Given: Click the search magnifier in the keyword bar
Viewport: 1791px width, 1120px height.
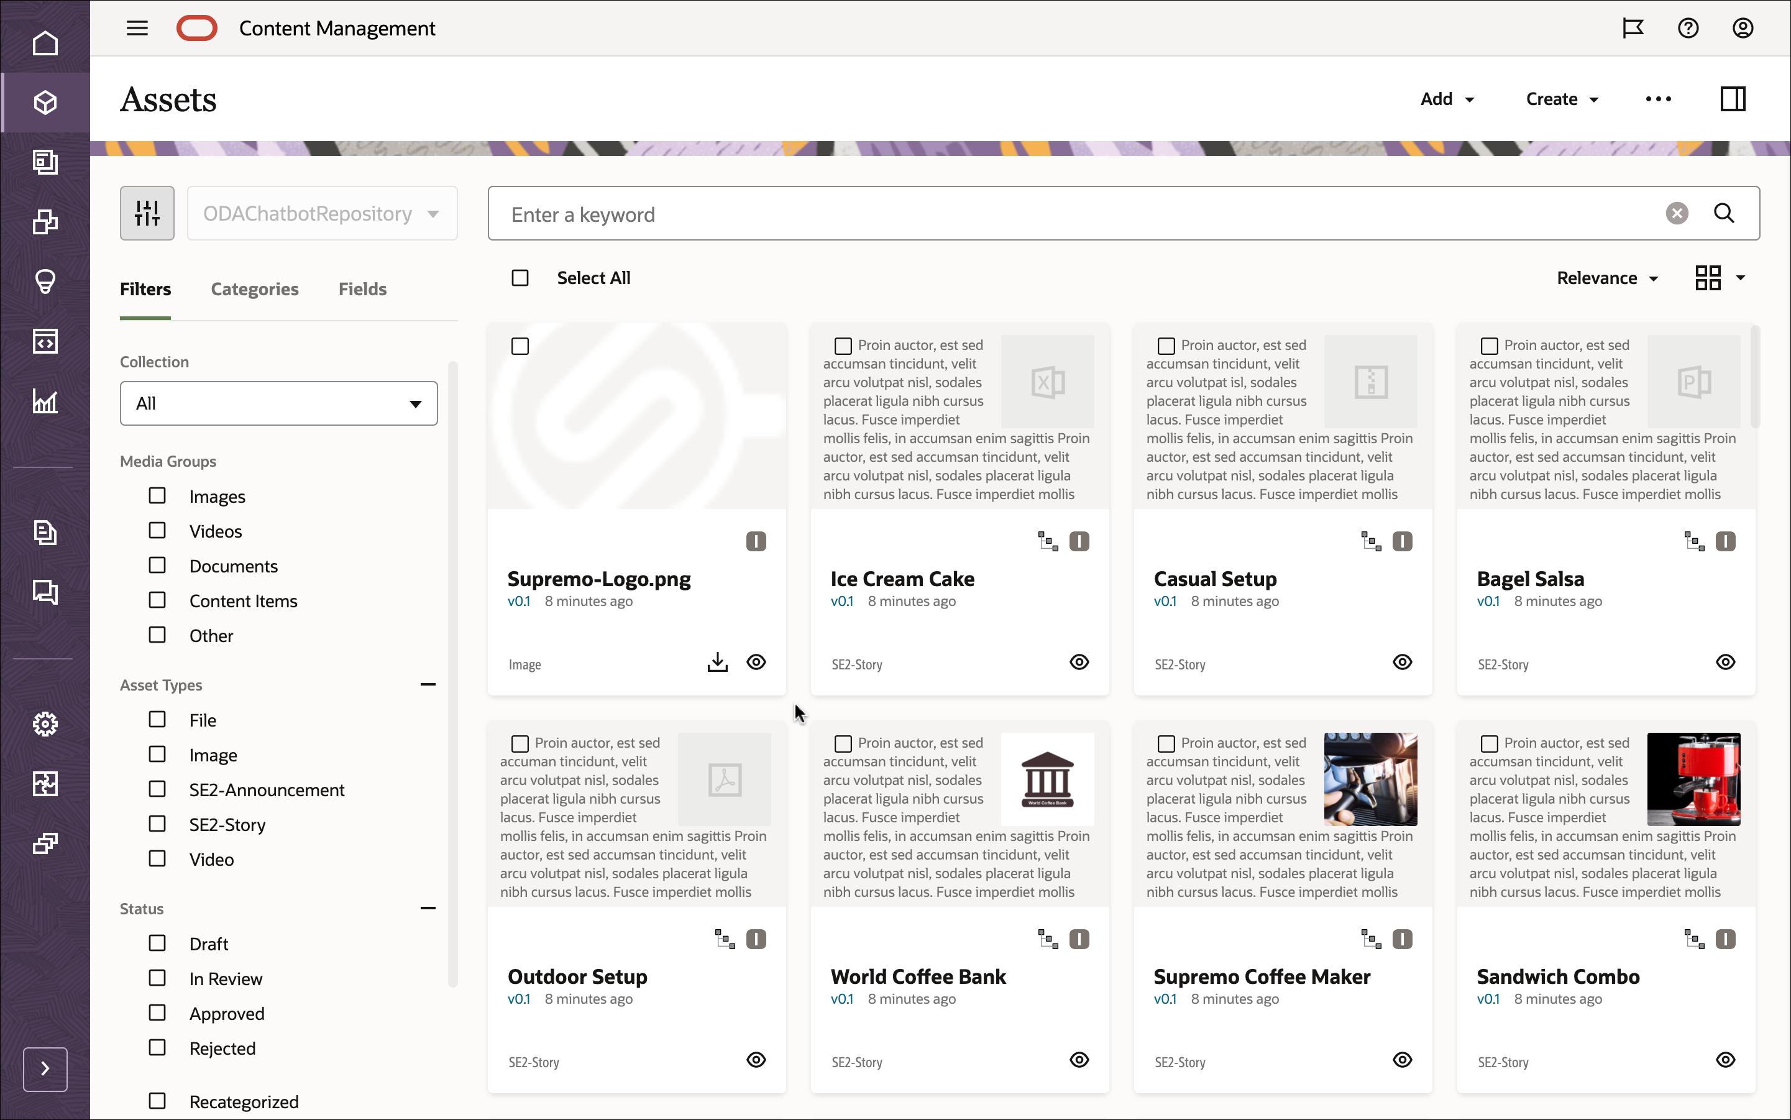Looking at the screenshot, I should point(1725,213).
